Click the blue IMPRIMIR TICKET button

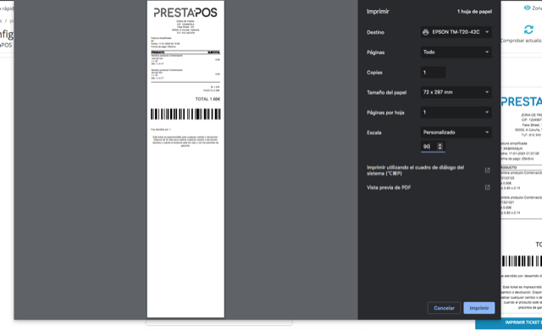coord(508,322)
